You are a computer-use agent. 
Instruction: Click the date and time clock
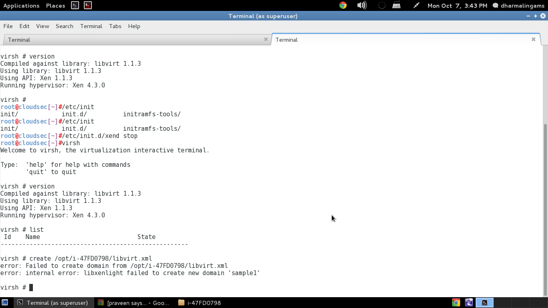tap(457, 6)
